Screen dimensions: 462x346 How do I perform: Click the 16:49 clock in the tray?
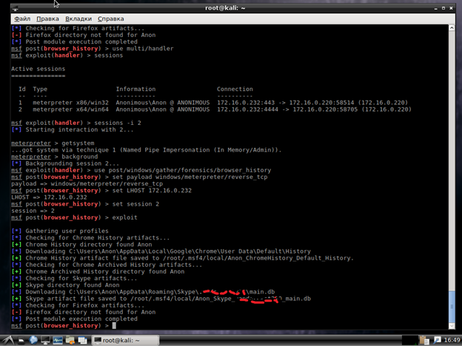452,340
